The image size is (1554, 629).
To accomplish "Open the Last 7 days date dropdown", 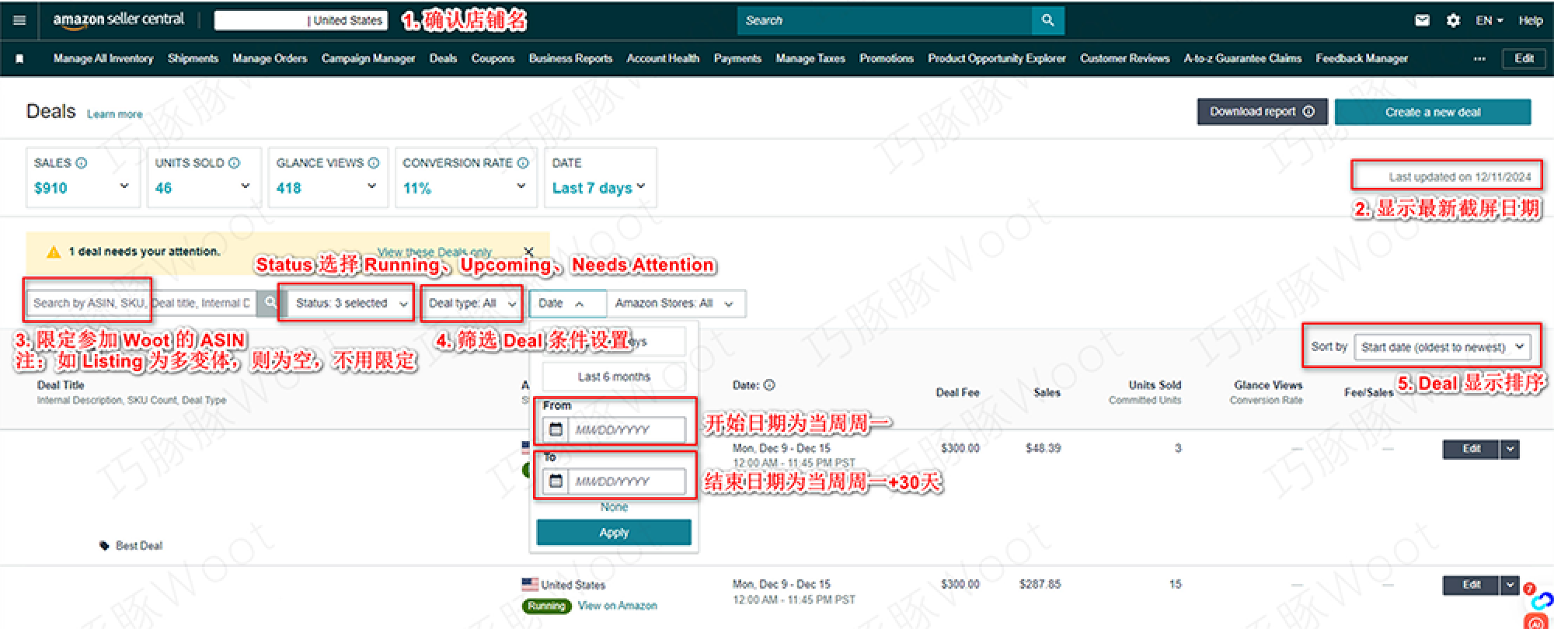I will point(599,188).
